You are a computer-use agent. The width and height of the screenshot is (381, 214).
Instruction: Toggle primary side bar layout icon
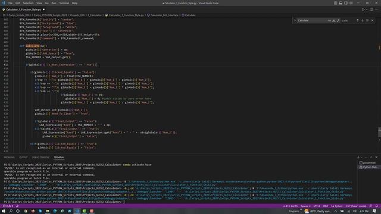(x=335, y=3)
